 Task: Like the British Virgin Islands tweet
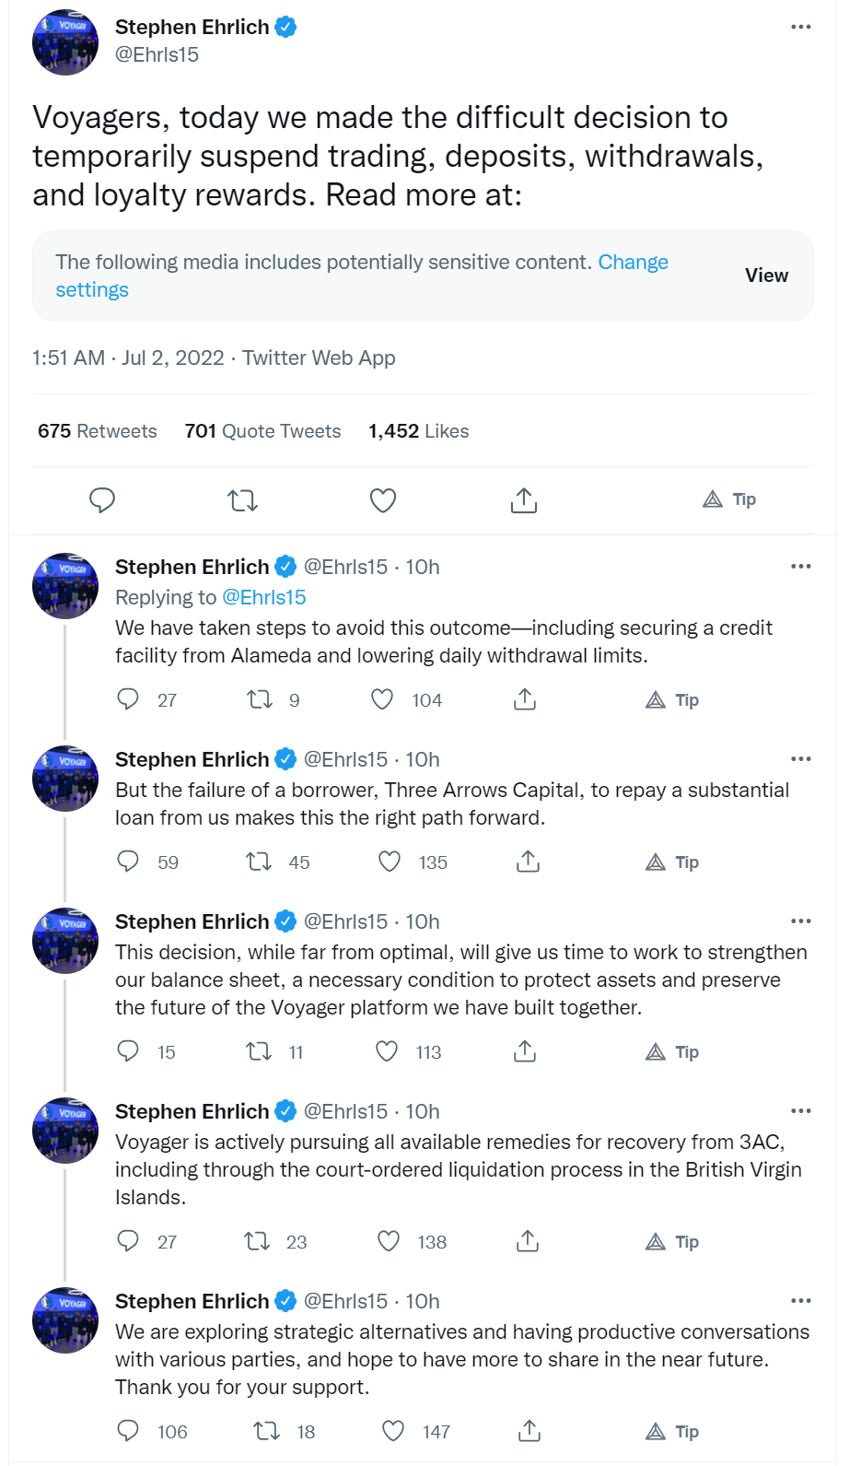coord(389,1241)
